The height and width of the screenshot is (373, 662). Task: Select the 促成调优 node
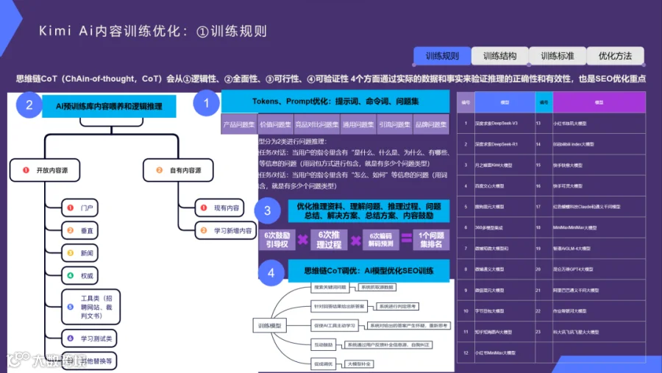[324, 363]
